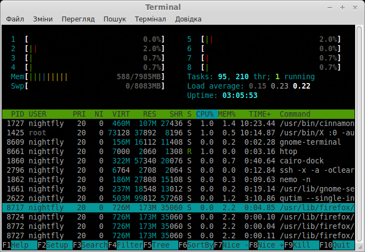Image resolution: width=365 pixels, height=252 pixels.
Task: Select the highlighted CPU% column header
Action: [x=206, y=114]
